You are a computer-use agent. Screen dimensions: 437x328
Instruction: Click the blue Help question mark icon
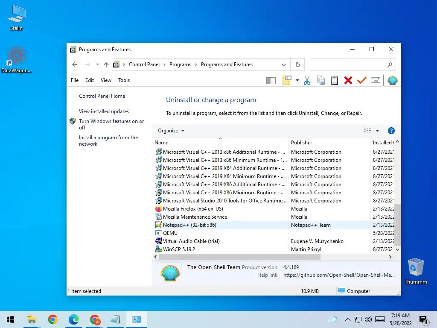391,131
